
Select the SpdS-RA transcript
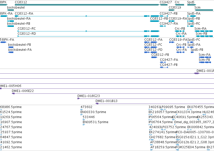(194, 14)
